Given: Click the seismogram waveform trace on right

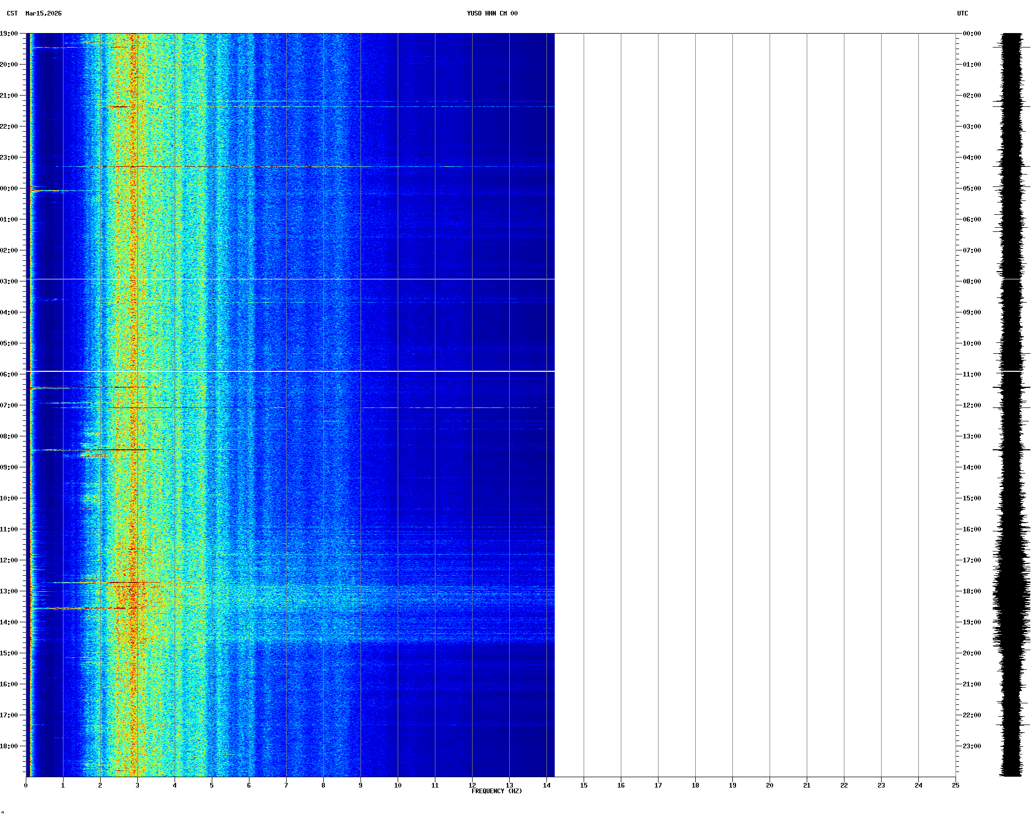Looking at the screenshot, I should [1011, 403].
